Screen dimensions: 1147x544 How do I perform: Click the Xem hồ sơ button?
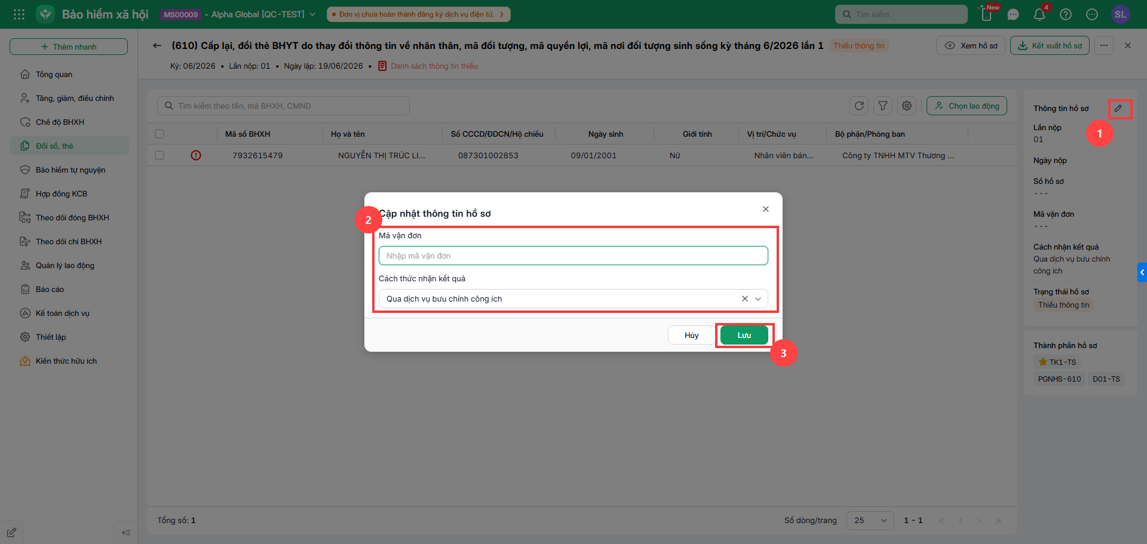[970, 45]
